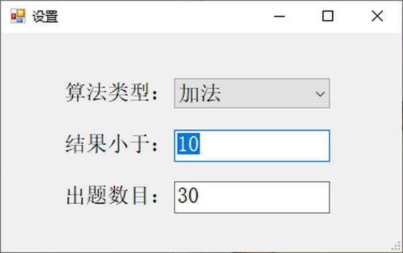Screen dimensions: 403x253
Task: Click the selected 加法 text
Action: click(x=199, y=94)
